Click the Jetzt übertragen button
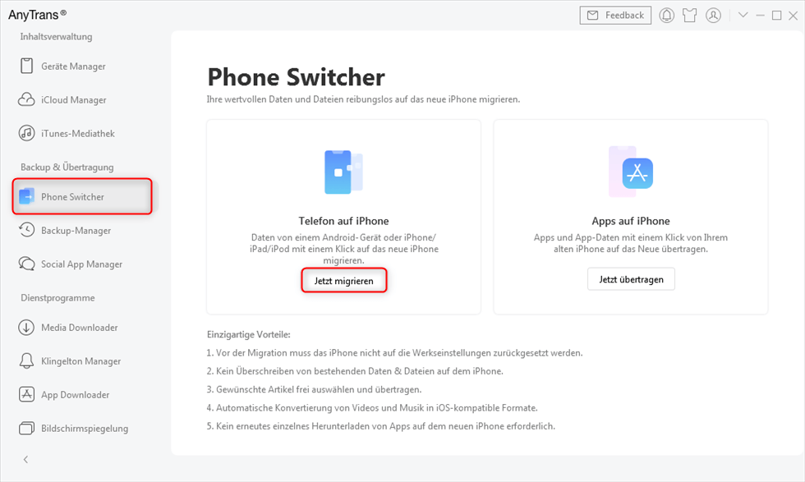 631,279
